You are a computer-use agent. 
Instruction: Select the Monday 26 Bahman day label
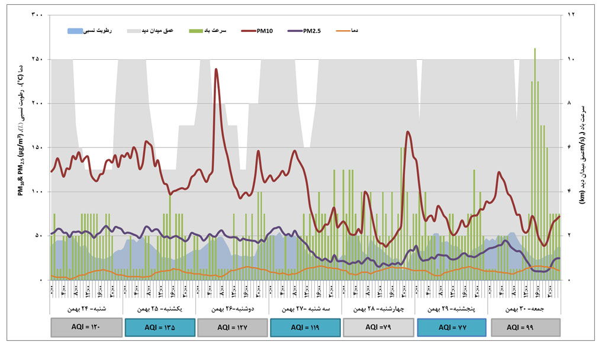[231, 309]
